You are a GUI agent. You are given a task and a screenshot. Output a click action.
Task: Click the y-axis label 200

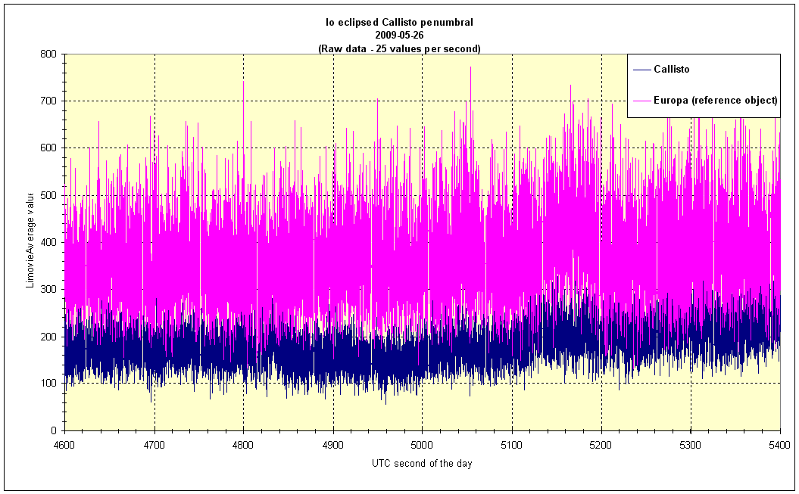[49, 337]
